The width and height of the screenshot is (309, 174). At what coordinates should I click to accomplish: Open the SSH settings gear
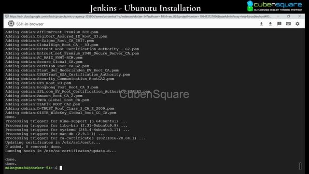pyautogui.click(x=297, y=24)
